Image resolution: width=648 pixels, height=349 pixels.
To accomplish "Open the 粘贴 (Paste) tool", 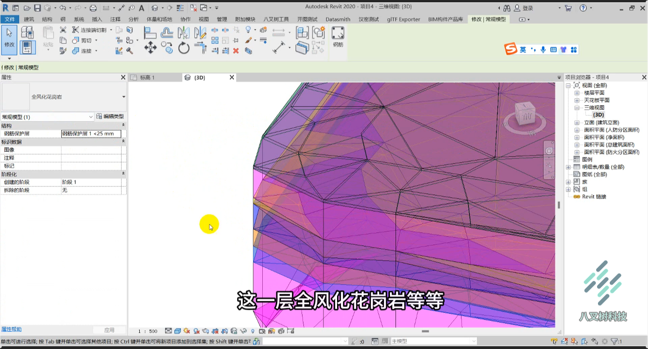I will tap(48, 37).
